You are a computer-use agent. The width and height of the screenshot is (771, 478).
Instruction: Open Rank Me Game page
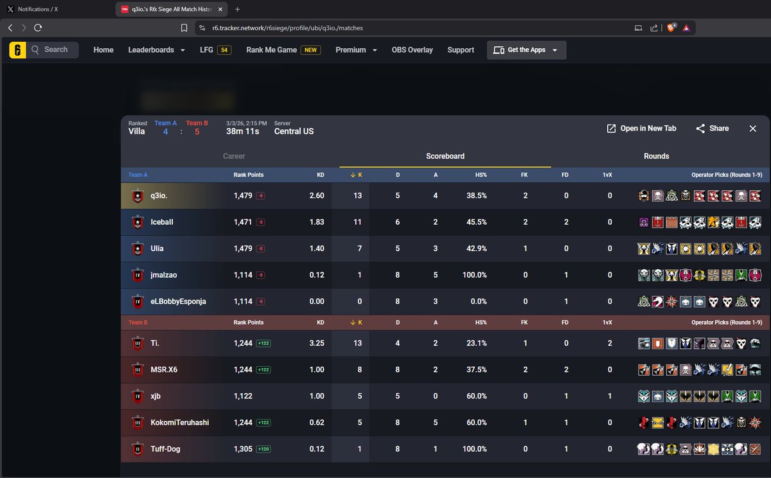[x=283, y=50]
